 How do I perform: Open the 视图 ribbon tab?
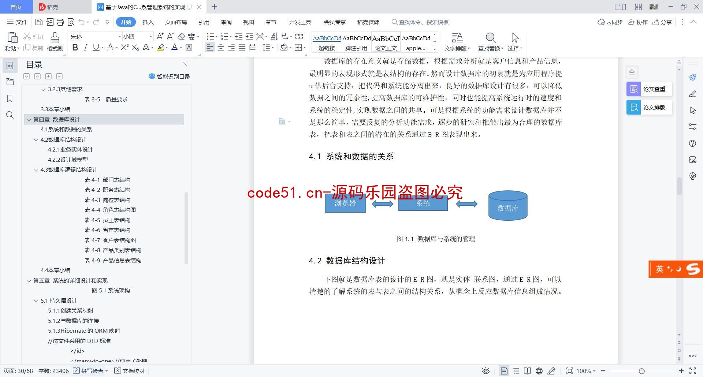[248, 22]
